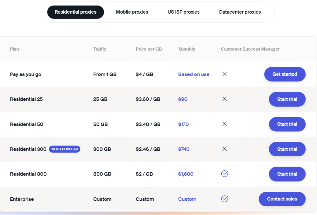Start trial for the Residential 25 plan
The height and width of the screenshot is (215, 317).
coord(287,99)
